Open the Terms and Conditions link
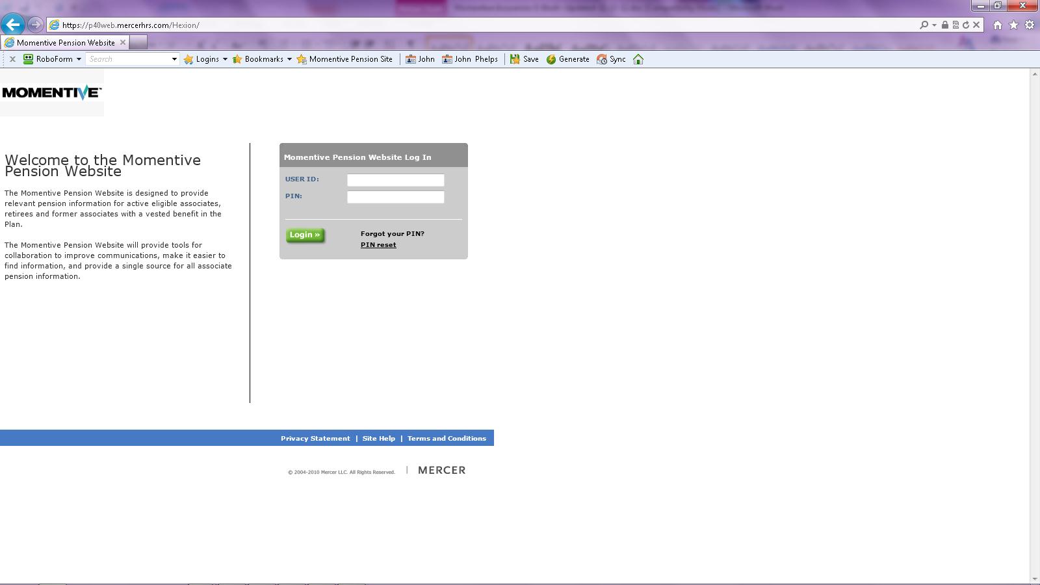Image resolution: width=1040 pixels, height=585 pixels. tap(447, 439)
